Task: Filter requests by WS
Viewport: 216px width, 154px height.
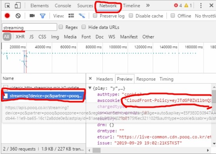Action: (112, 37)
